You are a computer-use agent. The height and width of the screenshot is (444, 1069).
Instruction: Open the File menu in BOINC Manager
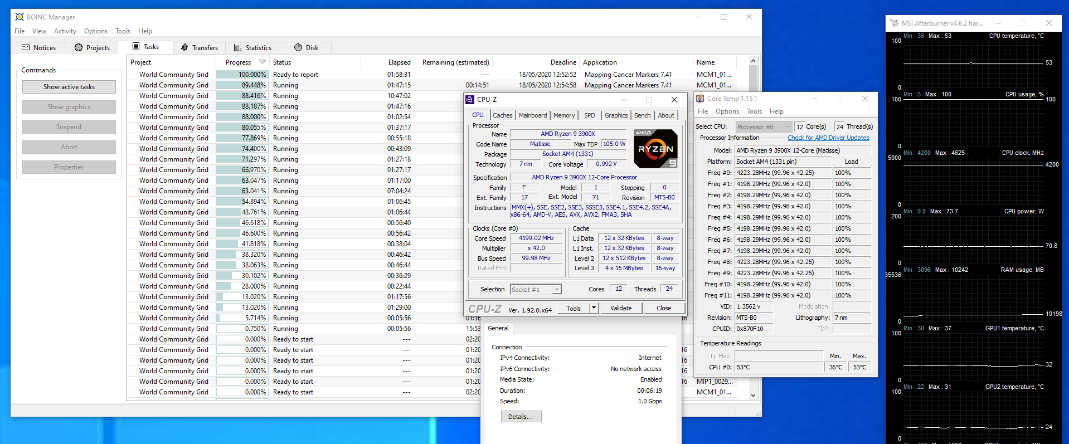point(20,31)
